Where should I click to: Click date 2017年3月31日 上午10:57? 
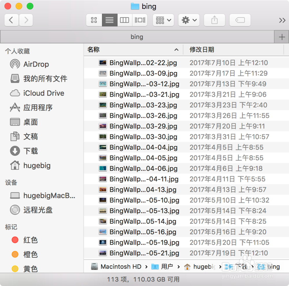pos(229,137)
